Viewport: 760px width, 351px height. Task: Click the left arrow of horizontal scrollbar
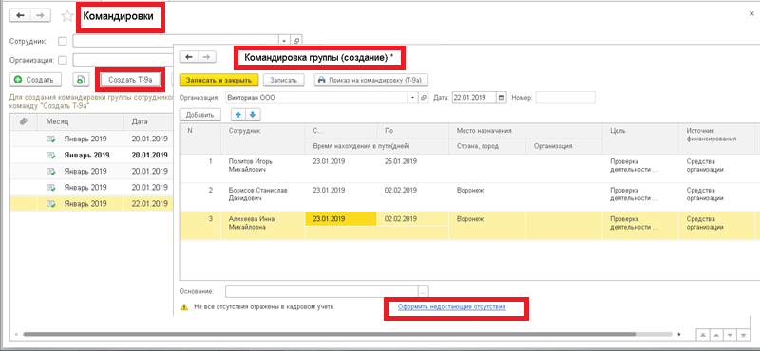pyautogui.click(x=16, y=334)
